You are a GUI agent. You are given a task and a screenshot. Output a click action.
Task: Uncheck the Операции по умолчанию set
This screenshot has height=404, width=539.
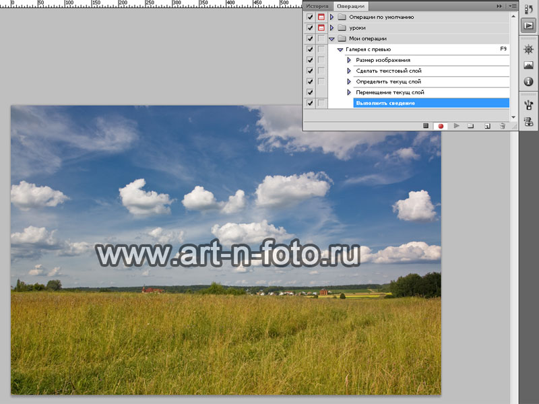tap(310, 17)
